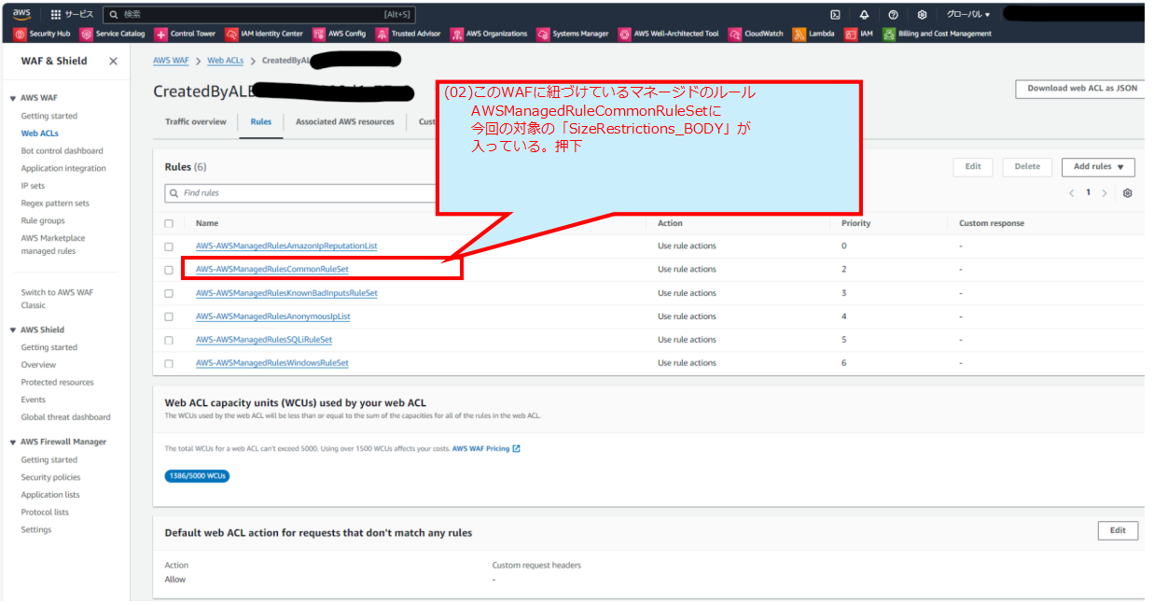Image resolution: width=1154 pixels, height=605 pixels.
Task: Open CloudWatch from the favorites bar
Action: point(757,34)
